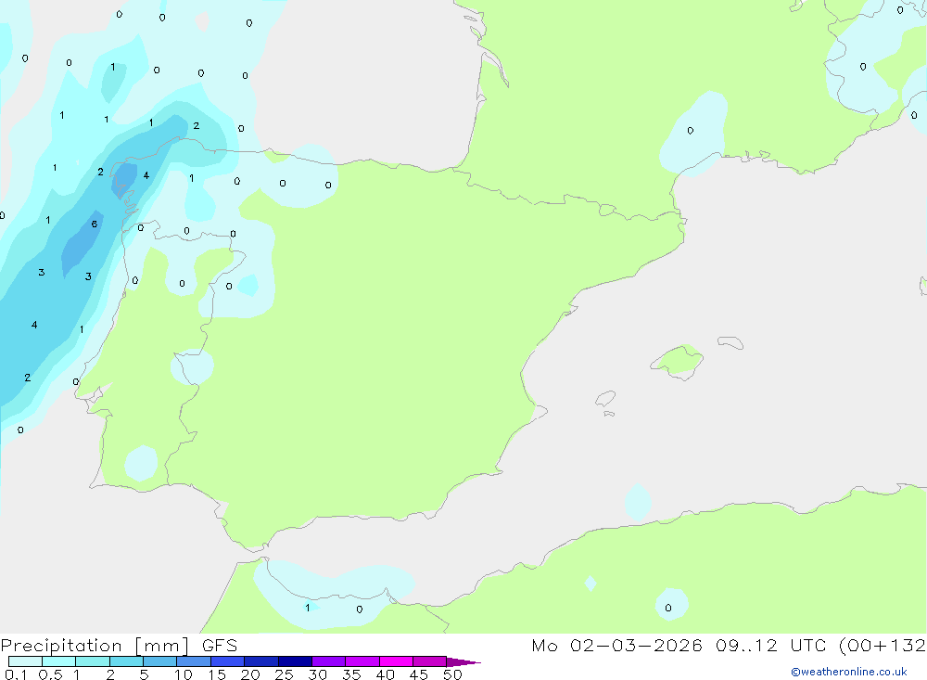The height and width of the screenshot is (680, 927).
Task: Click the 40–45 mm magenta legend swatch
Action: pyautogui.click(x=396, y=661)
